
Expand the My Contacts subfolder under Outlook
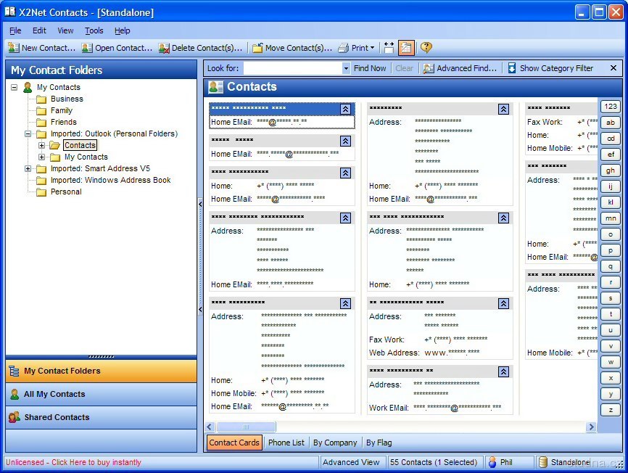[x=41, y=157]
